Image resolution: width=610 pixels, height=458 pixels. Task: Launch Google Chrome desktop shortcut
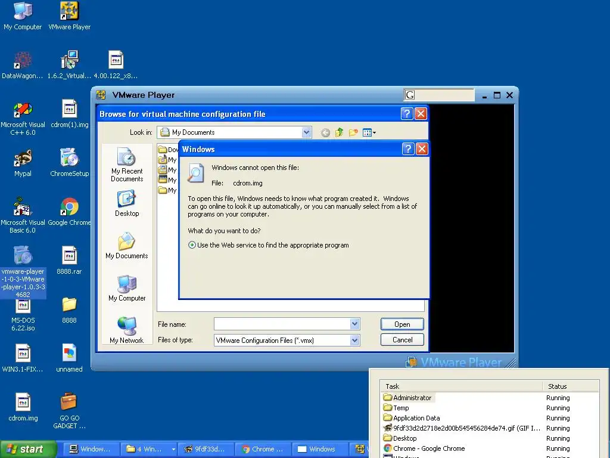coord(69,212)
